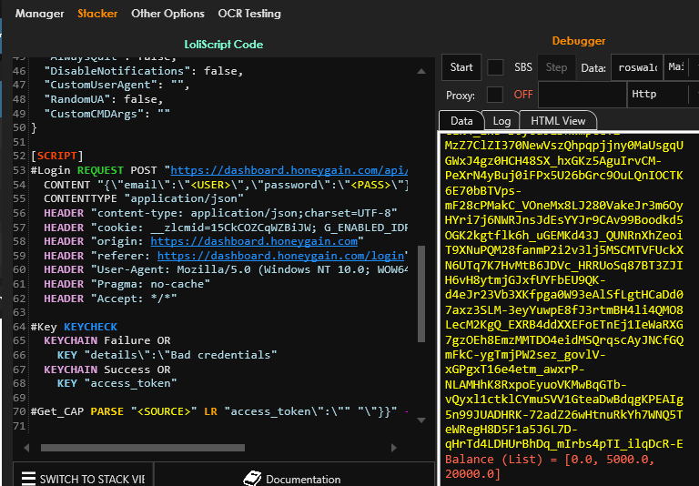699x486 pixels.
Task: Click KEYCHAIN Failure OR on line 65
Action: tap(107, 340)
